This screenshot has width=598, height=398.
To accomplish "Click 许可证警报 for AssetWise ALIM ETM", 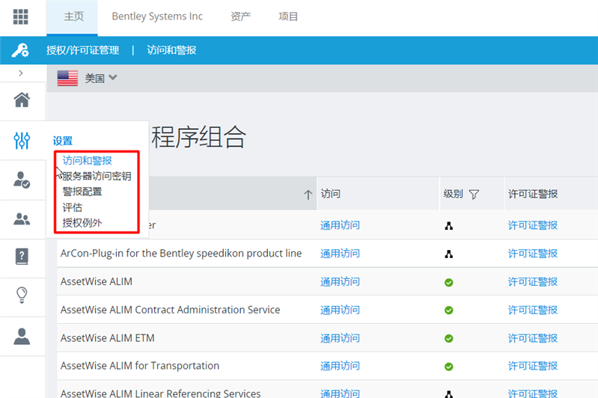I will [533, 338].
